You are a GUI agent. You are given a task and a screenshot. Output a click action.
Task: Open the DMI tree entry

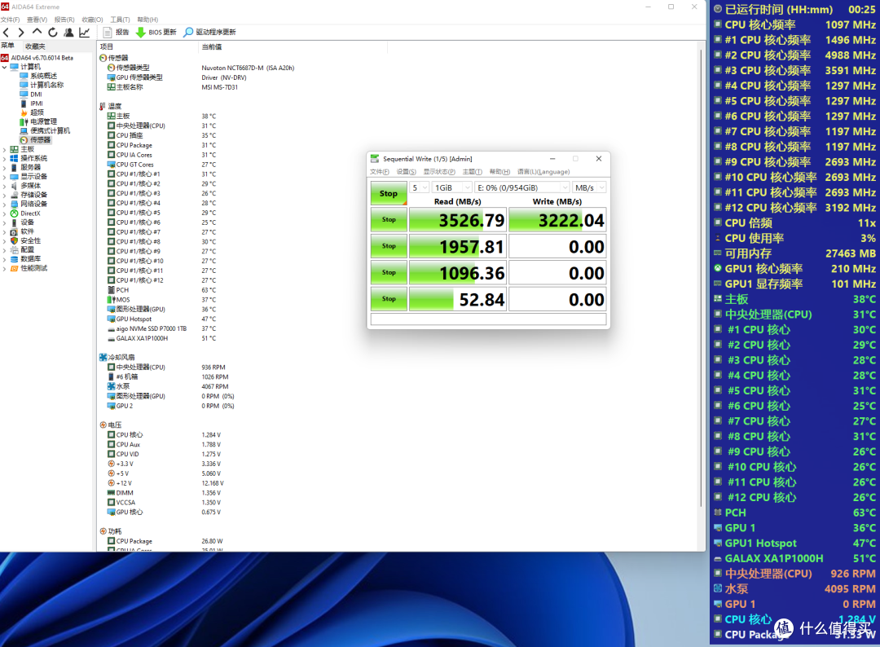(31, 95)
